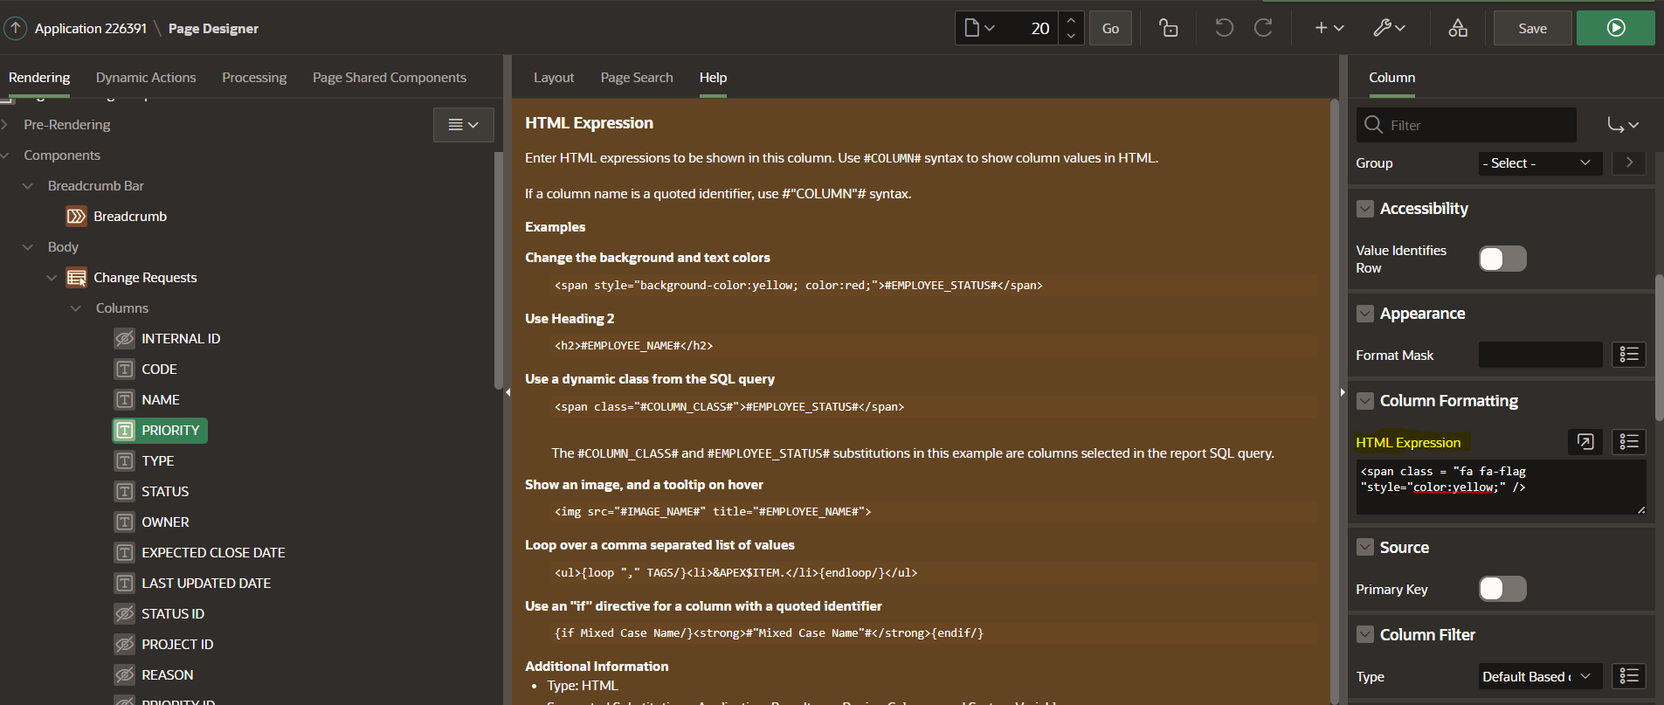This screenshot has height=705, width=1664.
Task: Open the Column Filter Type quick pick icon
Action: (x=1629, y=676)
